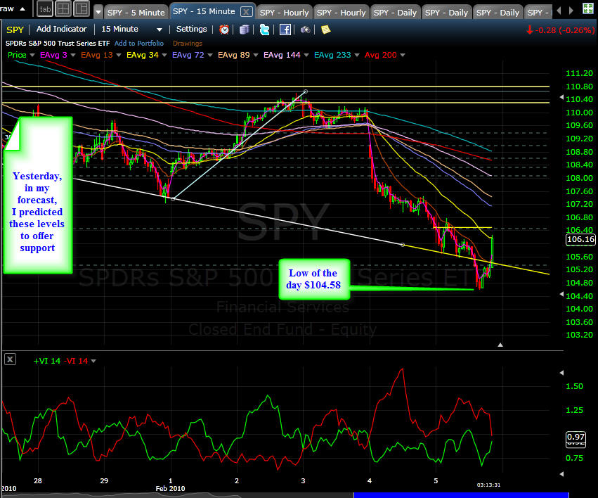Click the alarm clock alert icon
Screen dimensions: 598x498
[224, 30]
